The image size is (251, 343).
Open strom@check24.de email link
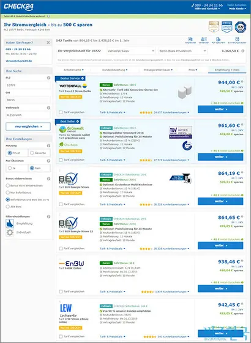coord(19,61)
